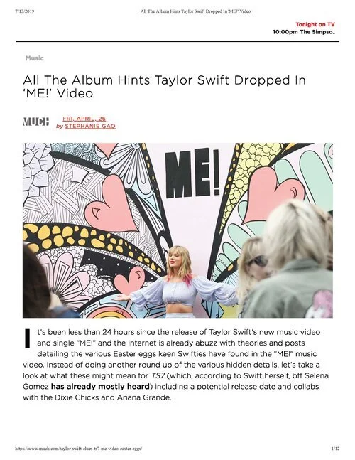Open the FRI, APRIL, 26 date link

pyautogui.click(x=84, y=119)
